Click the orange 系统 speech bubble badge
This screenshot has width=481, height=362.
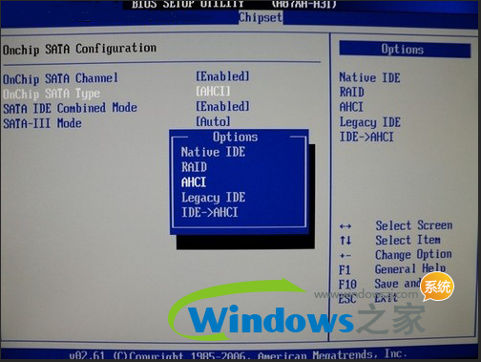(437, 287)
